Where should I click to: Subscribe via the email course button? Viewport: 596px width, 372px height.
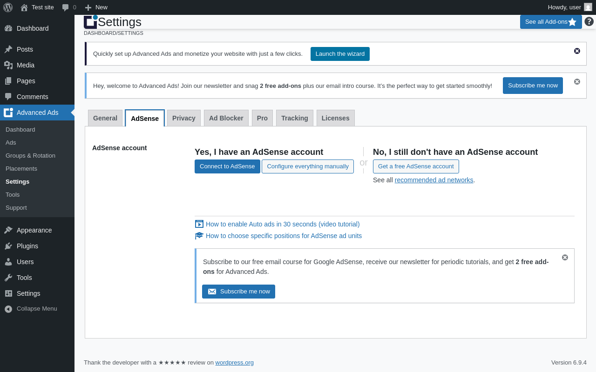[238, 292]
